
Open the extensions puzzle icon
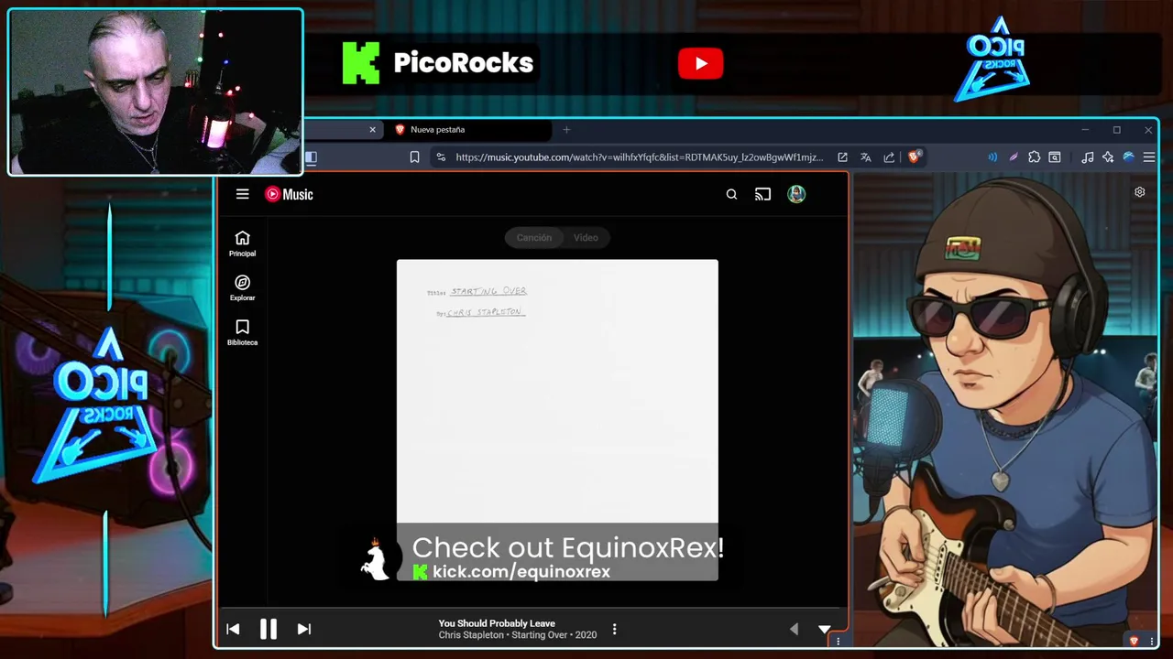point(1034,157)
